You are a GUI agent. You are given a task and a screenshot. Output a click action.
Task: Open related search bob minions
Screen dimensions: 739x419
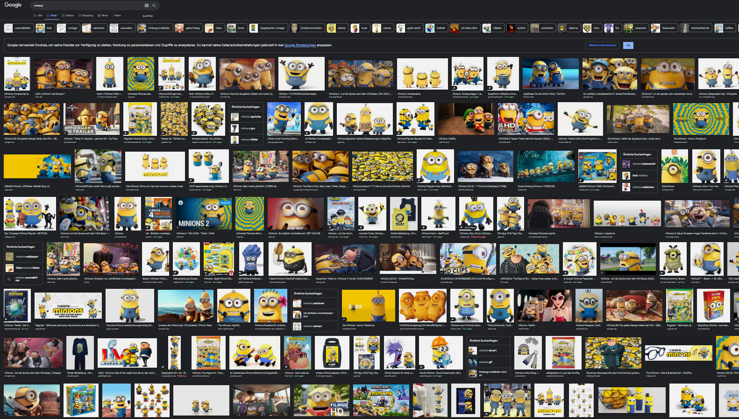639,175
